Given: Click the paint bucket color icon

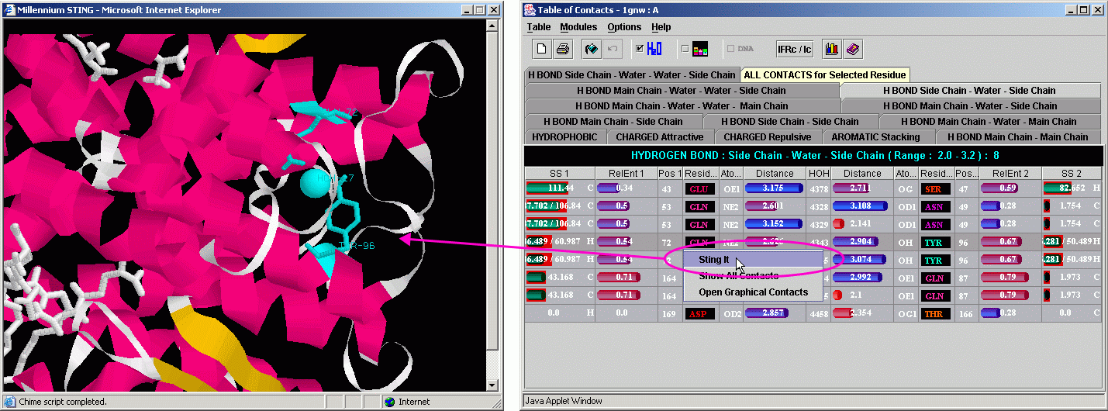Looking at the screenshot, I should (592, 49).
